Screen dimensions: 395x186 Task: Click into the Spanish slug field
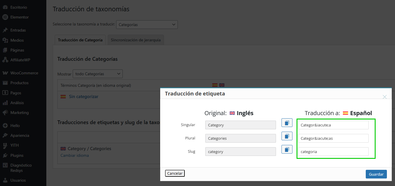pos(333,152)
